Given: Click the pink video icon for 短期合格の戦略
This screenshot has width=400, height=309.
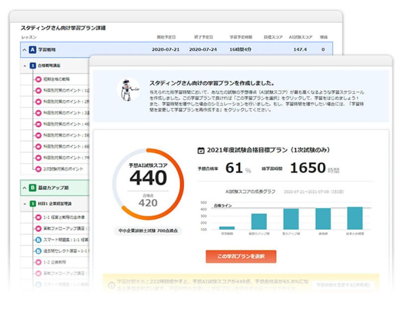Looking at the screenshot, I should tap(38, 80).
